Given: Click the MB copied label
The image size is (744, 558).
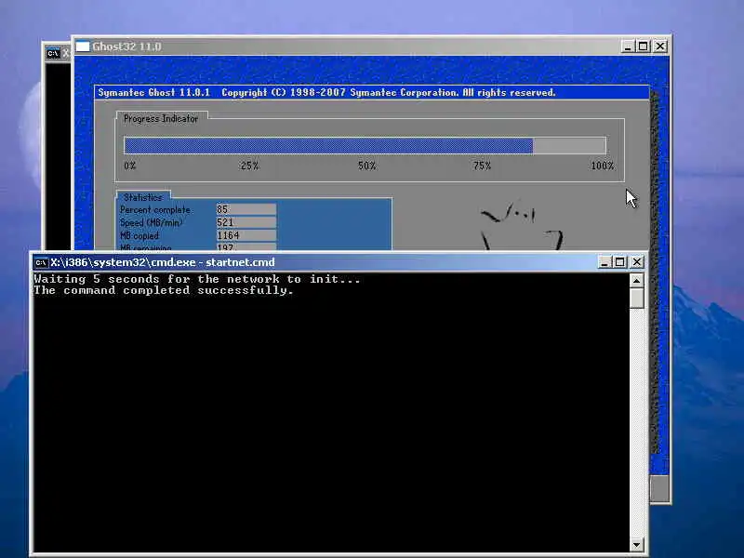Looking at the screenshot, I should (139, 236).
